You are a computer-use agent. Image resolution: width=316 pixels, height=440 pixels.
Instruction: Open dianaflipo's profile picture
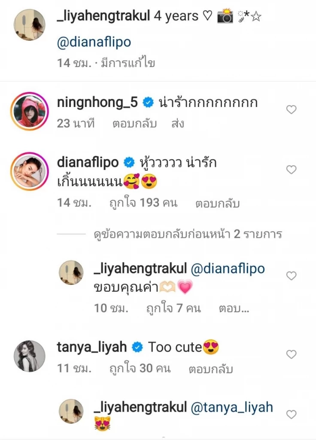(29, 171)
